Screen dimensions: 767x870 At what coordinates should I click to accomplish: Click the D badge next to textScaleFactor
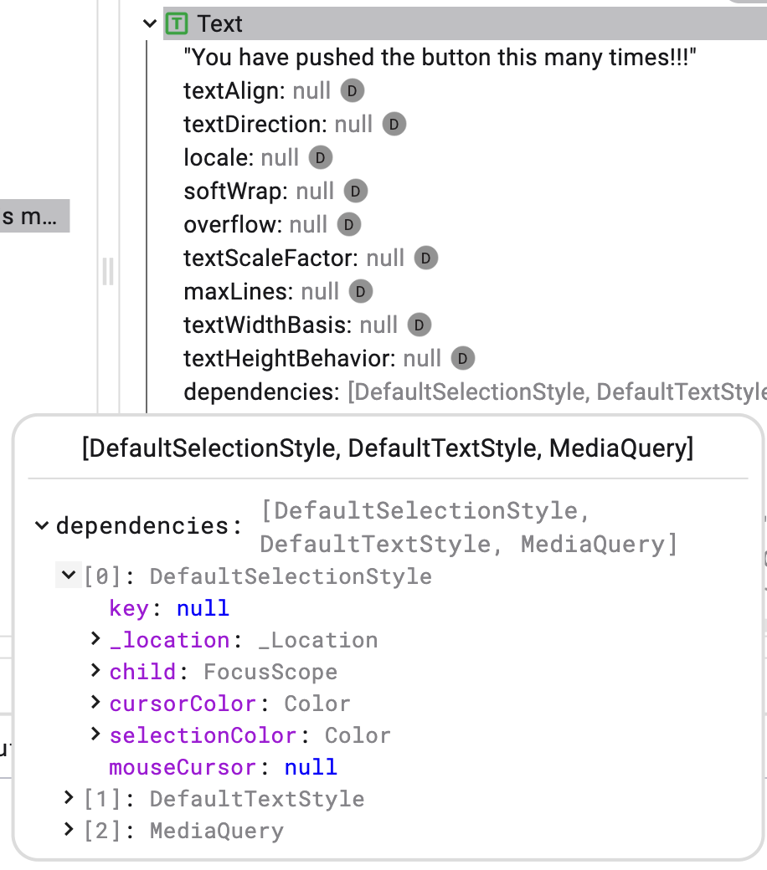pos(426,258)
